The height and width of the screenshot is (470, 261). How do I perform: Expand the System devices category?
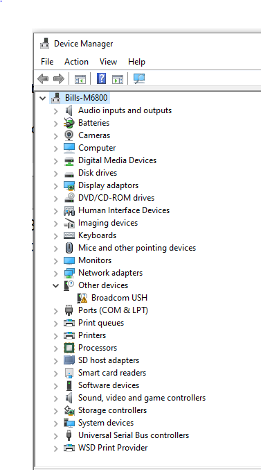click(x=55, y=423)
